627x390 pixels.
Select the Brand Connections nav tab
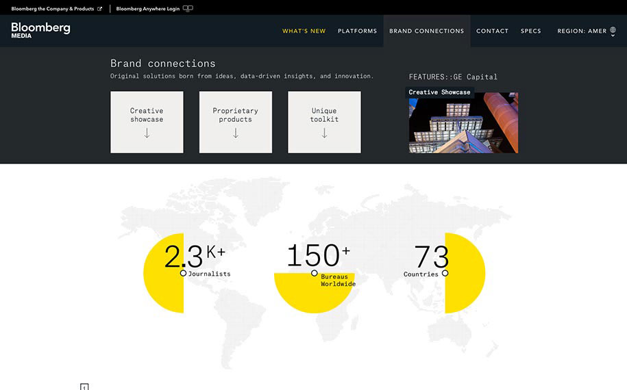point(426,31)
